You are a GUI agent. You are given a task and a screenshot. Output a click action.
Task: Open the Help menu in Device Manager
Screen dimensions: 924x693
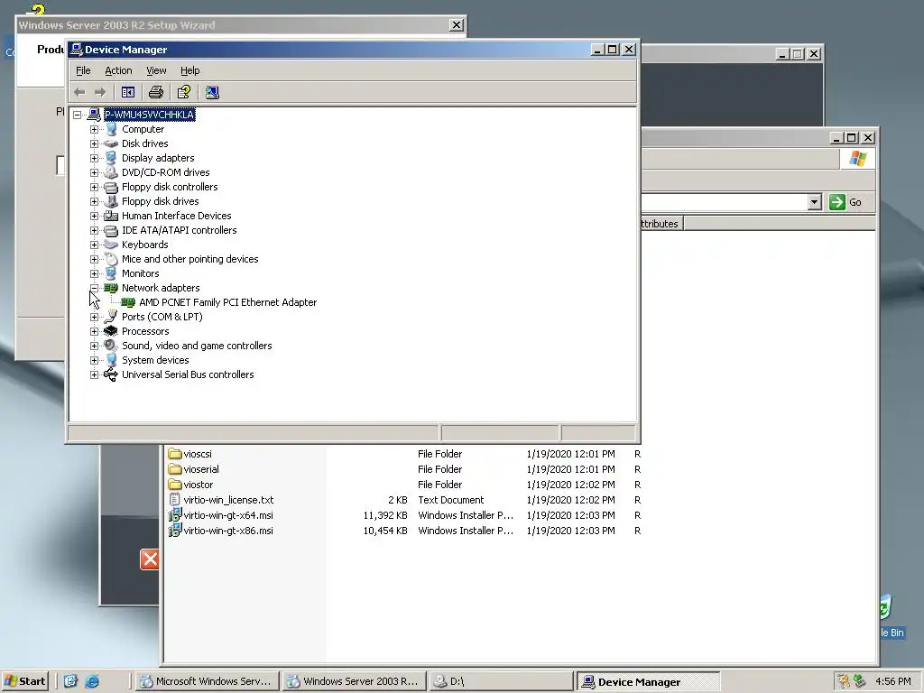(x=189, y=70)
